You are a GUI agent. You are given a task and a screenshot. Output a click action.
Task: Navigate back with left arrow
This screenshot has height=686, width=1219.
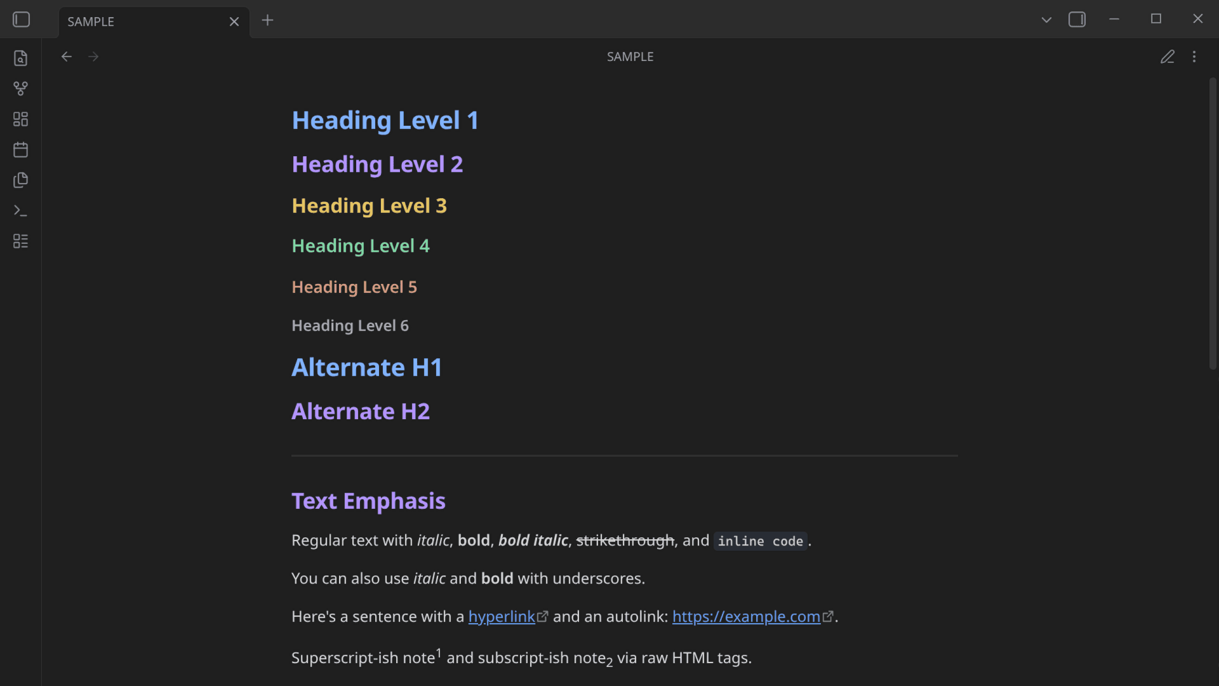coord(67,57)
